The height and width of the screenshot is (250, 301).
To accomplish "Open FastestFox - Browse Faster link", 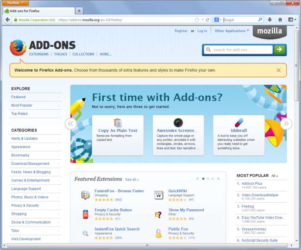I will tap(119, 191).
